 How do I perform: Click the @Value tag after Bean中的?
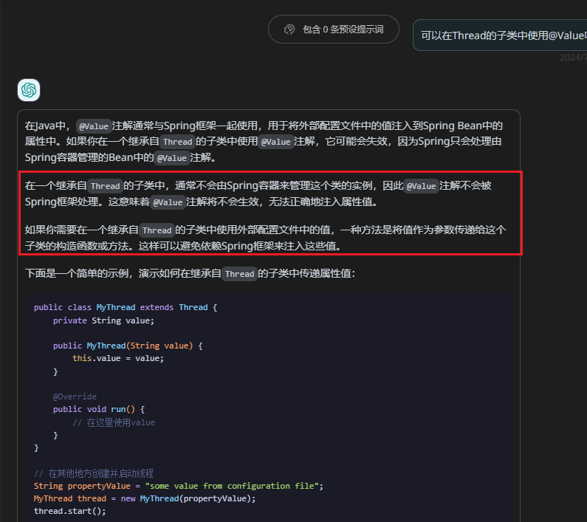tap(172, 158)
